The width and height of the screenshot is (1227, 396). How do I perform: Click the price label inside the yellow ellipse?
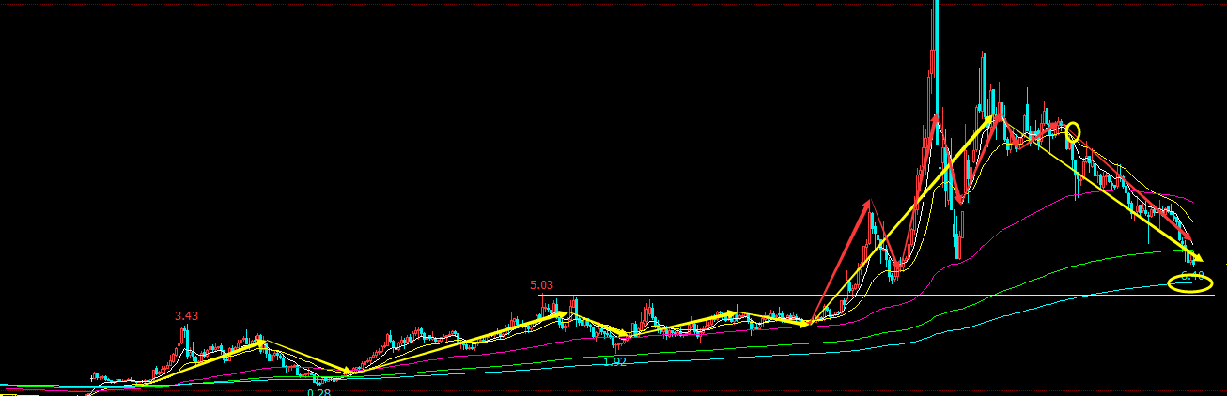click(x=1191, y=277)
